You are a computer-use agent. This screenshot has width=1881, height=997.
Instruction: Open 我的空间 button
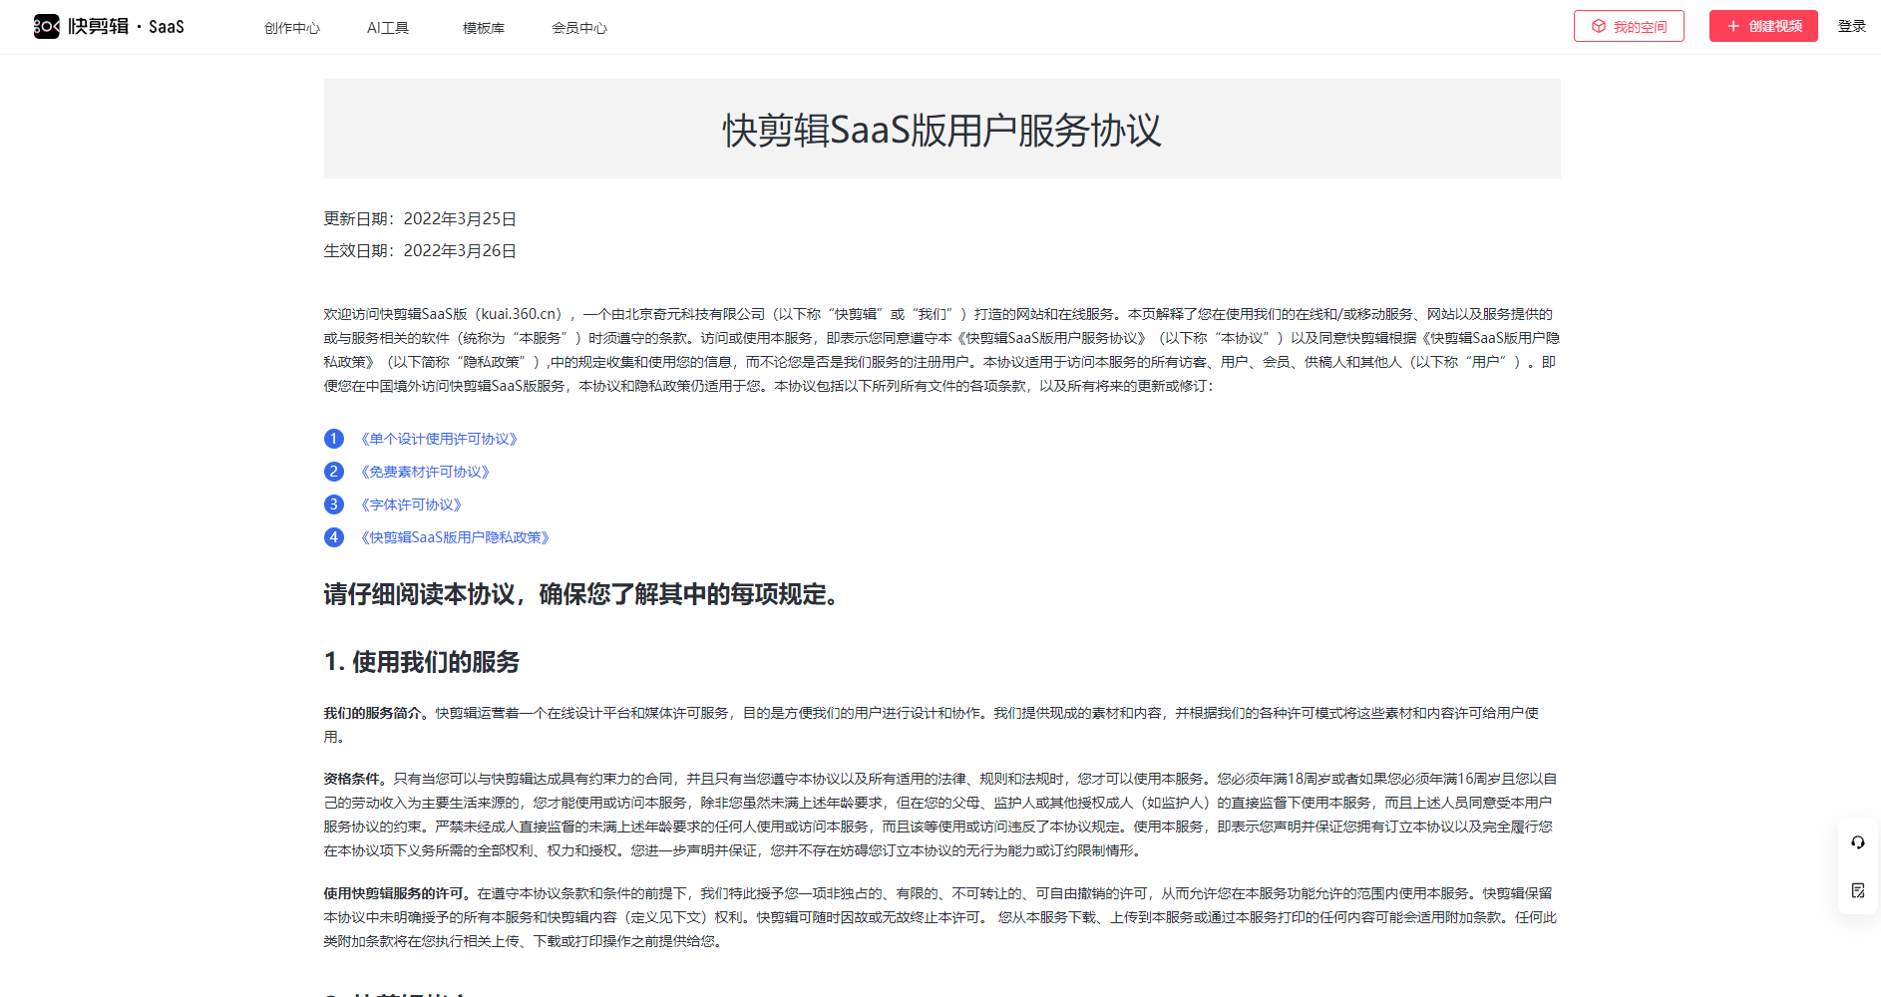(1629, 26)
